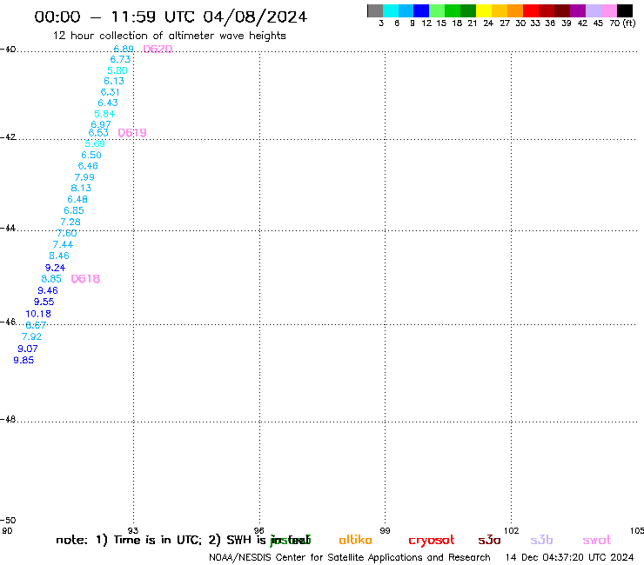
Task: Click the pink 'swot' satellite label
Action: coord(597,541)
